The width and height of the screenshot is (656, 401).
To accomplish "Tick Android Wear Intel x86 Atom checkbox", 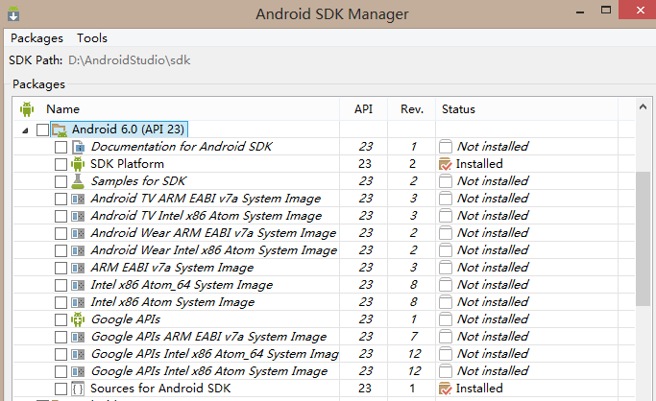I will tap(61, 250).
